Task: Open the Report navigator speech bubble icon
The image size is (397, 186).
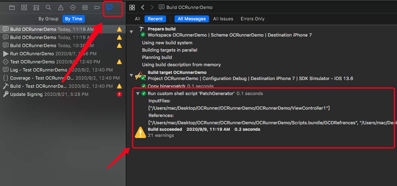Action: (109, 8)
